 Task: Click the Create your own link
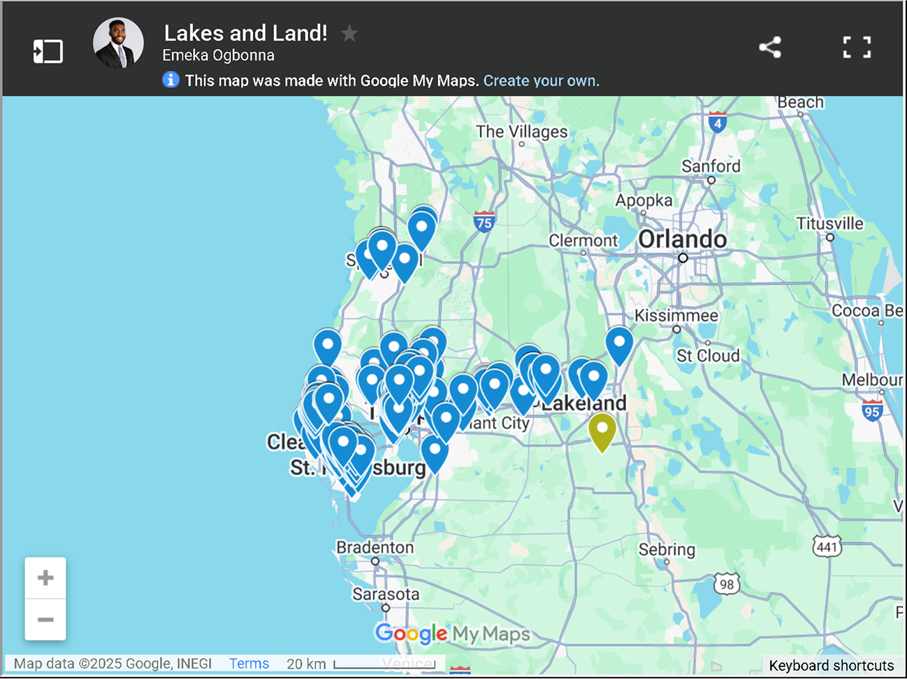pos(541,80)
